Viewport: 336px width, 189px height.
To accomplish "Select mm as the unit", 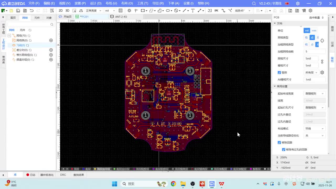I will click(x=314, y=30).
